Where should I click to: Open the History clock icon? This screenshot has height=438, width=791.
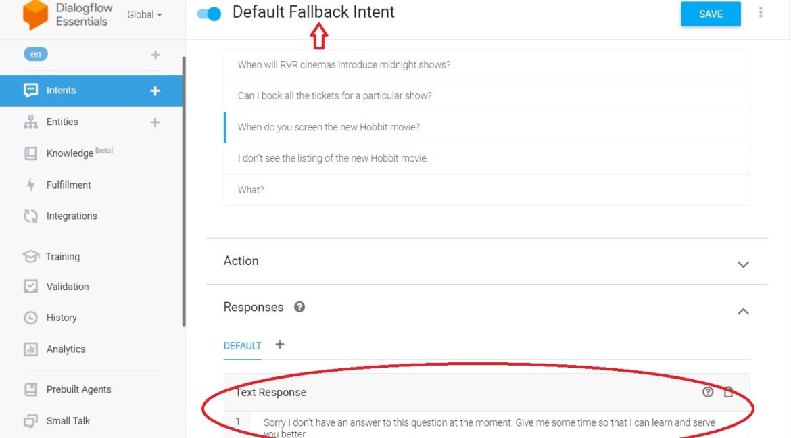(30, 317)
